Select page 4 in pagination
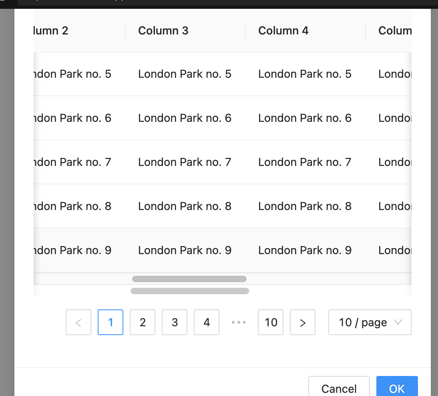The height and width of the screenshot is (396, 438). click(207, 322)
